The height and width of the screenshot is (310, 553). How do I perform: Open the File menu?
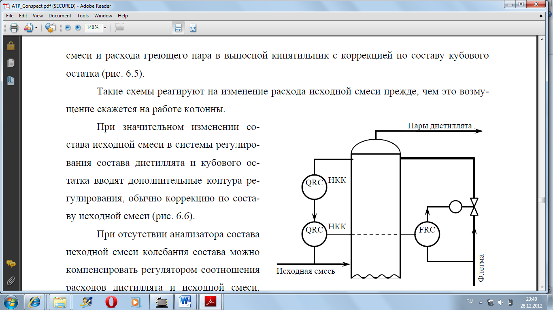click(10, 16)
